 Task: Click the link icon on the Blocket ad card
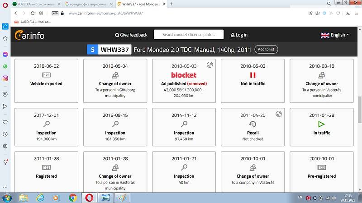[x=210, y=65]
